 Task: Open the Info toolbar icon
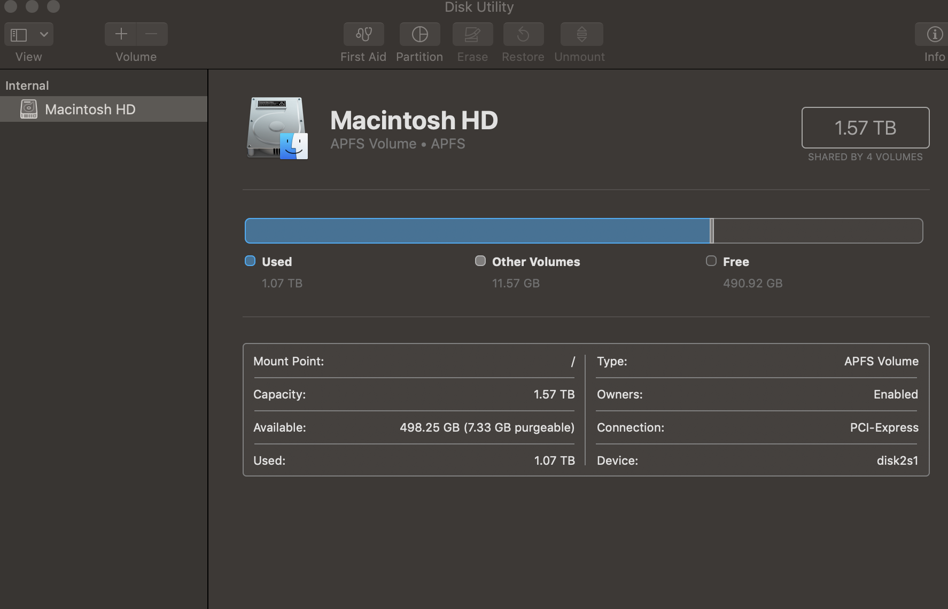pos(934,34)
